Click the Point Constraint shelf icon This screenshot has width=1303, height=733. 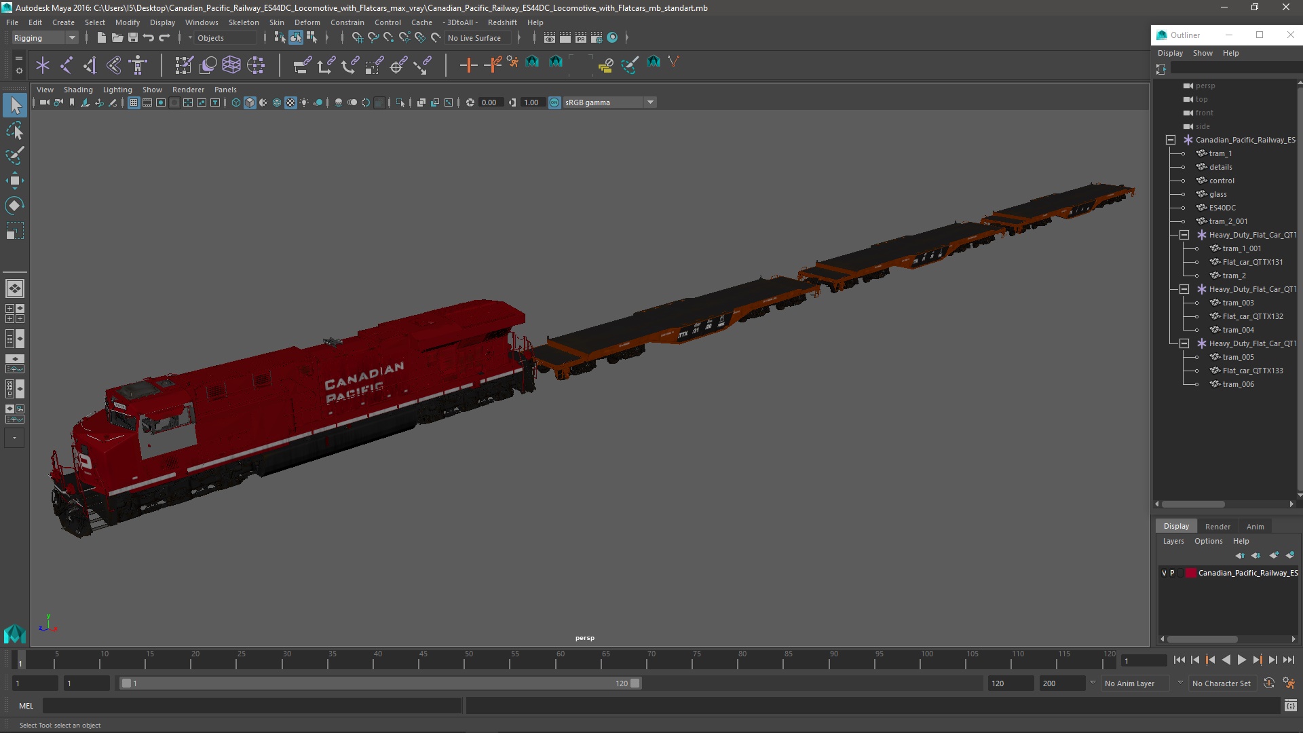pos(326,65)
